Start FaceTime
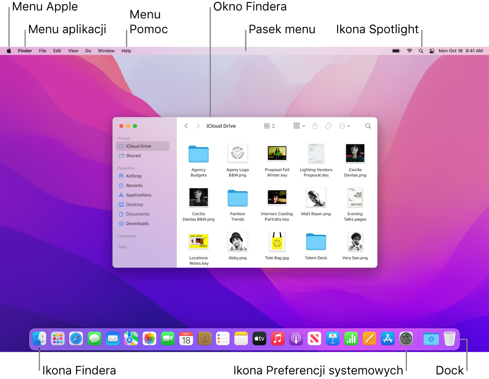 [x=168, y=338]
